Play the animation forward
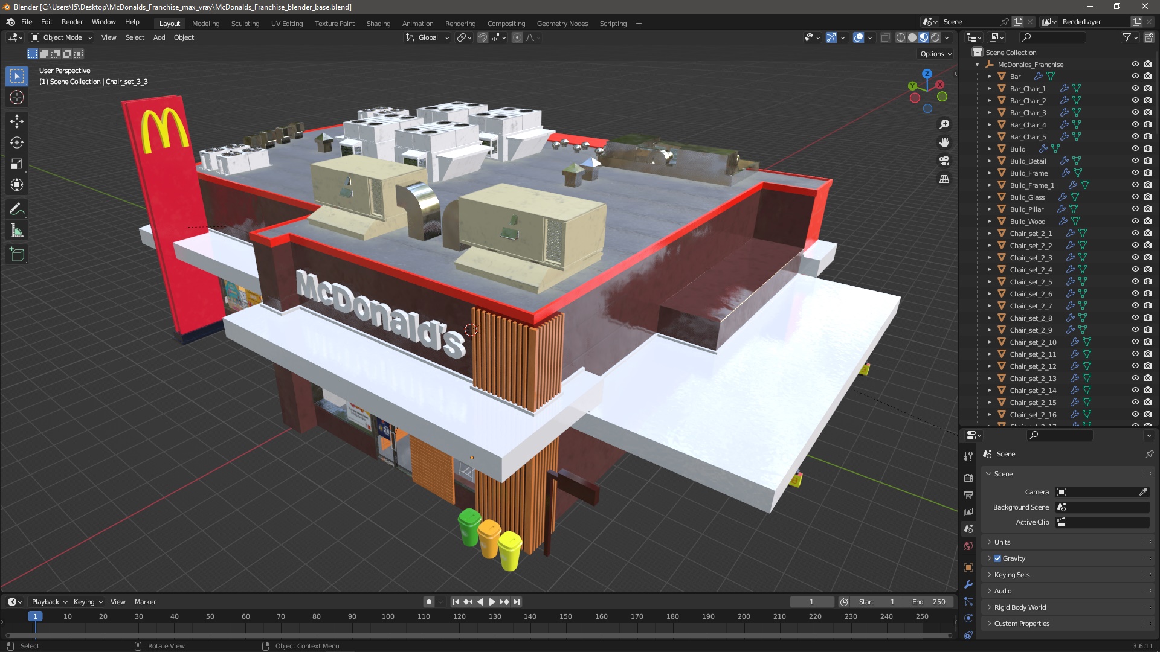This screenshot has height=652, width=1160. click(x=492, y=602)
